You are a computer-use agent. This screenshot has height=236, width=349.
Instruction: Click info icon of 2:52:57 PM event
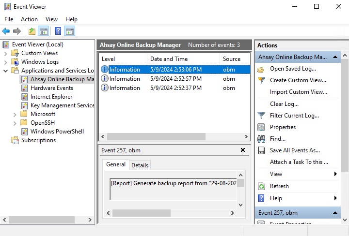(x=104, y=79)
